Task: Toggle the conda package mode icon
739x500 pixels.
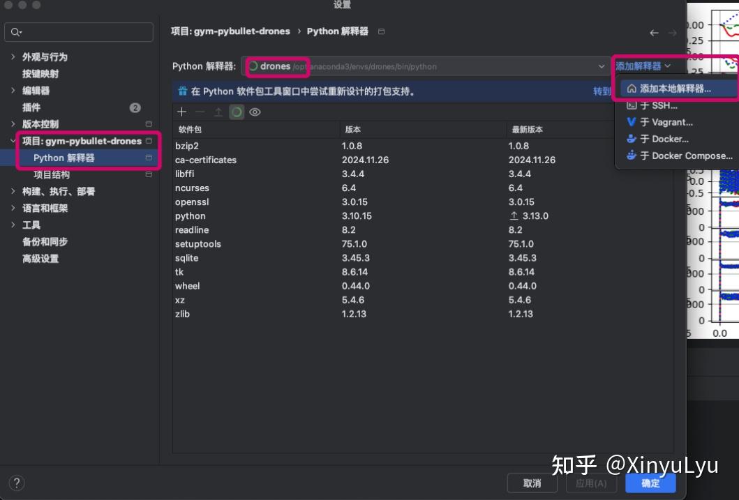Action: point(237,112)
